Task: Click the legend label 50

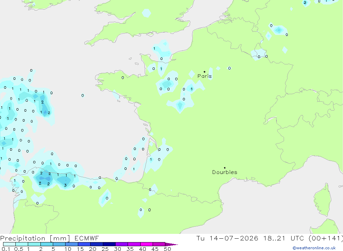Action: click(x=167, y=249)
